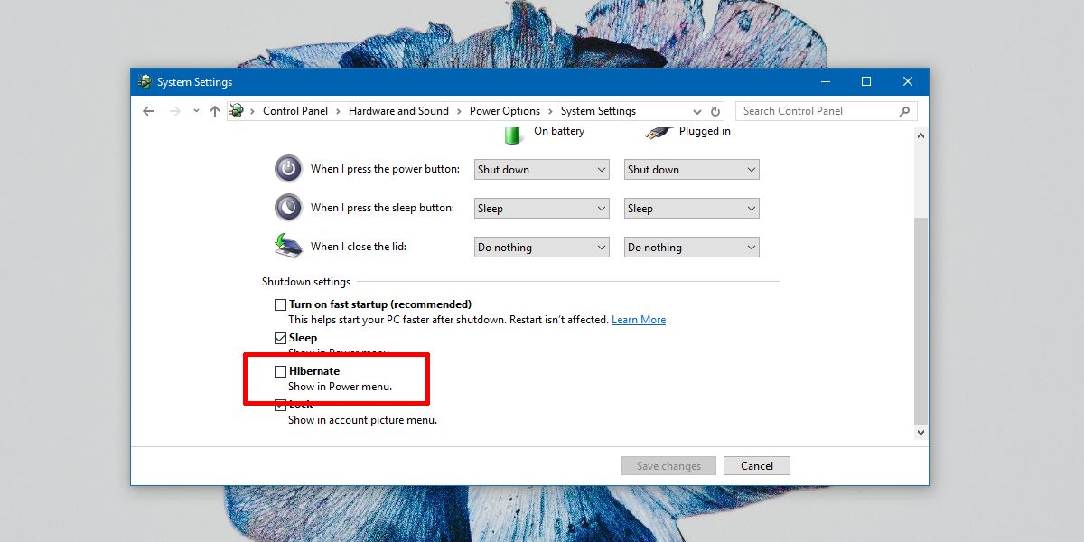Uncheck the Lock checkbox
Image resolution: width=1084 pixels, height=542 pixels.
(x=281, y=405)
